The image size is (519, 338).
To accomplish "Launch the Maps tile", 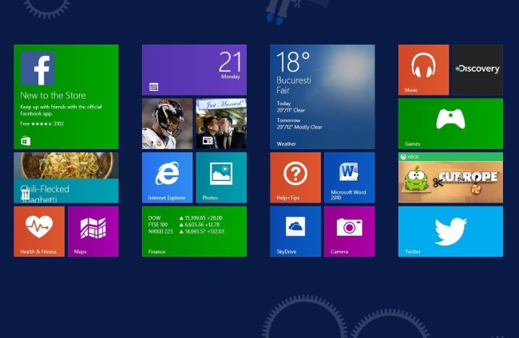I will pyautogui.click(x=93, y=231).
